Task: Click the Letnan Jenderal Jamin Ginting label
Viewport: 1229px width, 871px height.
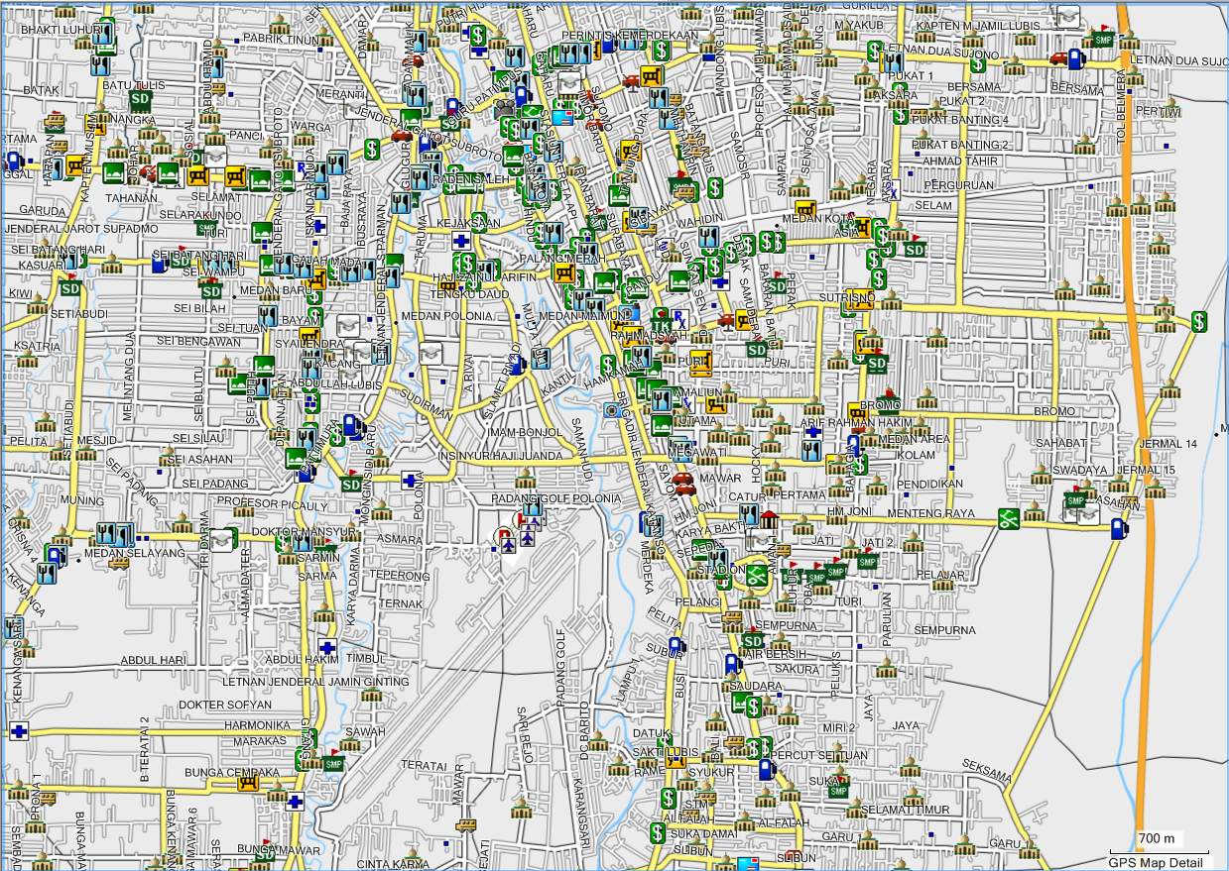Action: click(315, 682)
